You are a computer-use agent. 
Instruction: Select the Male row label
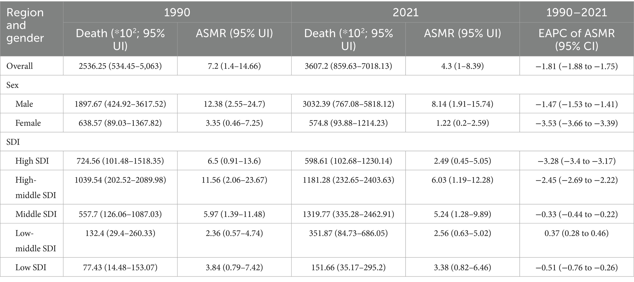pyautogui.click(x=24, y=104)
